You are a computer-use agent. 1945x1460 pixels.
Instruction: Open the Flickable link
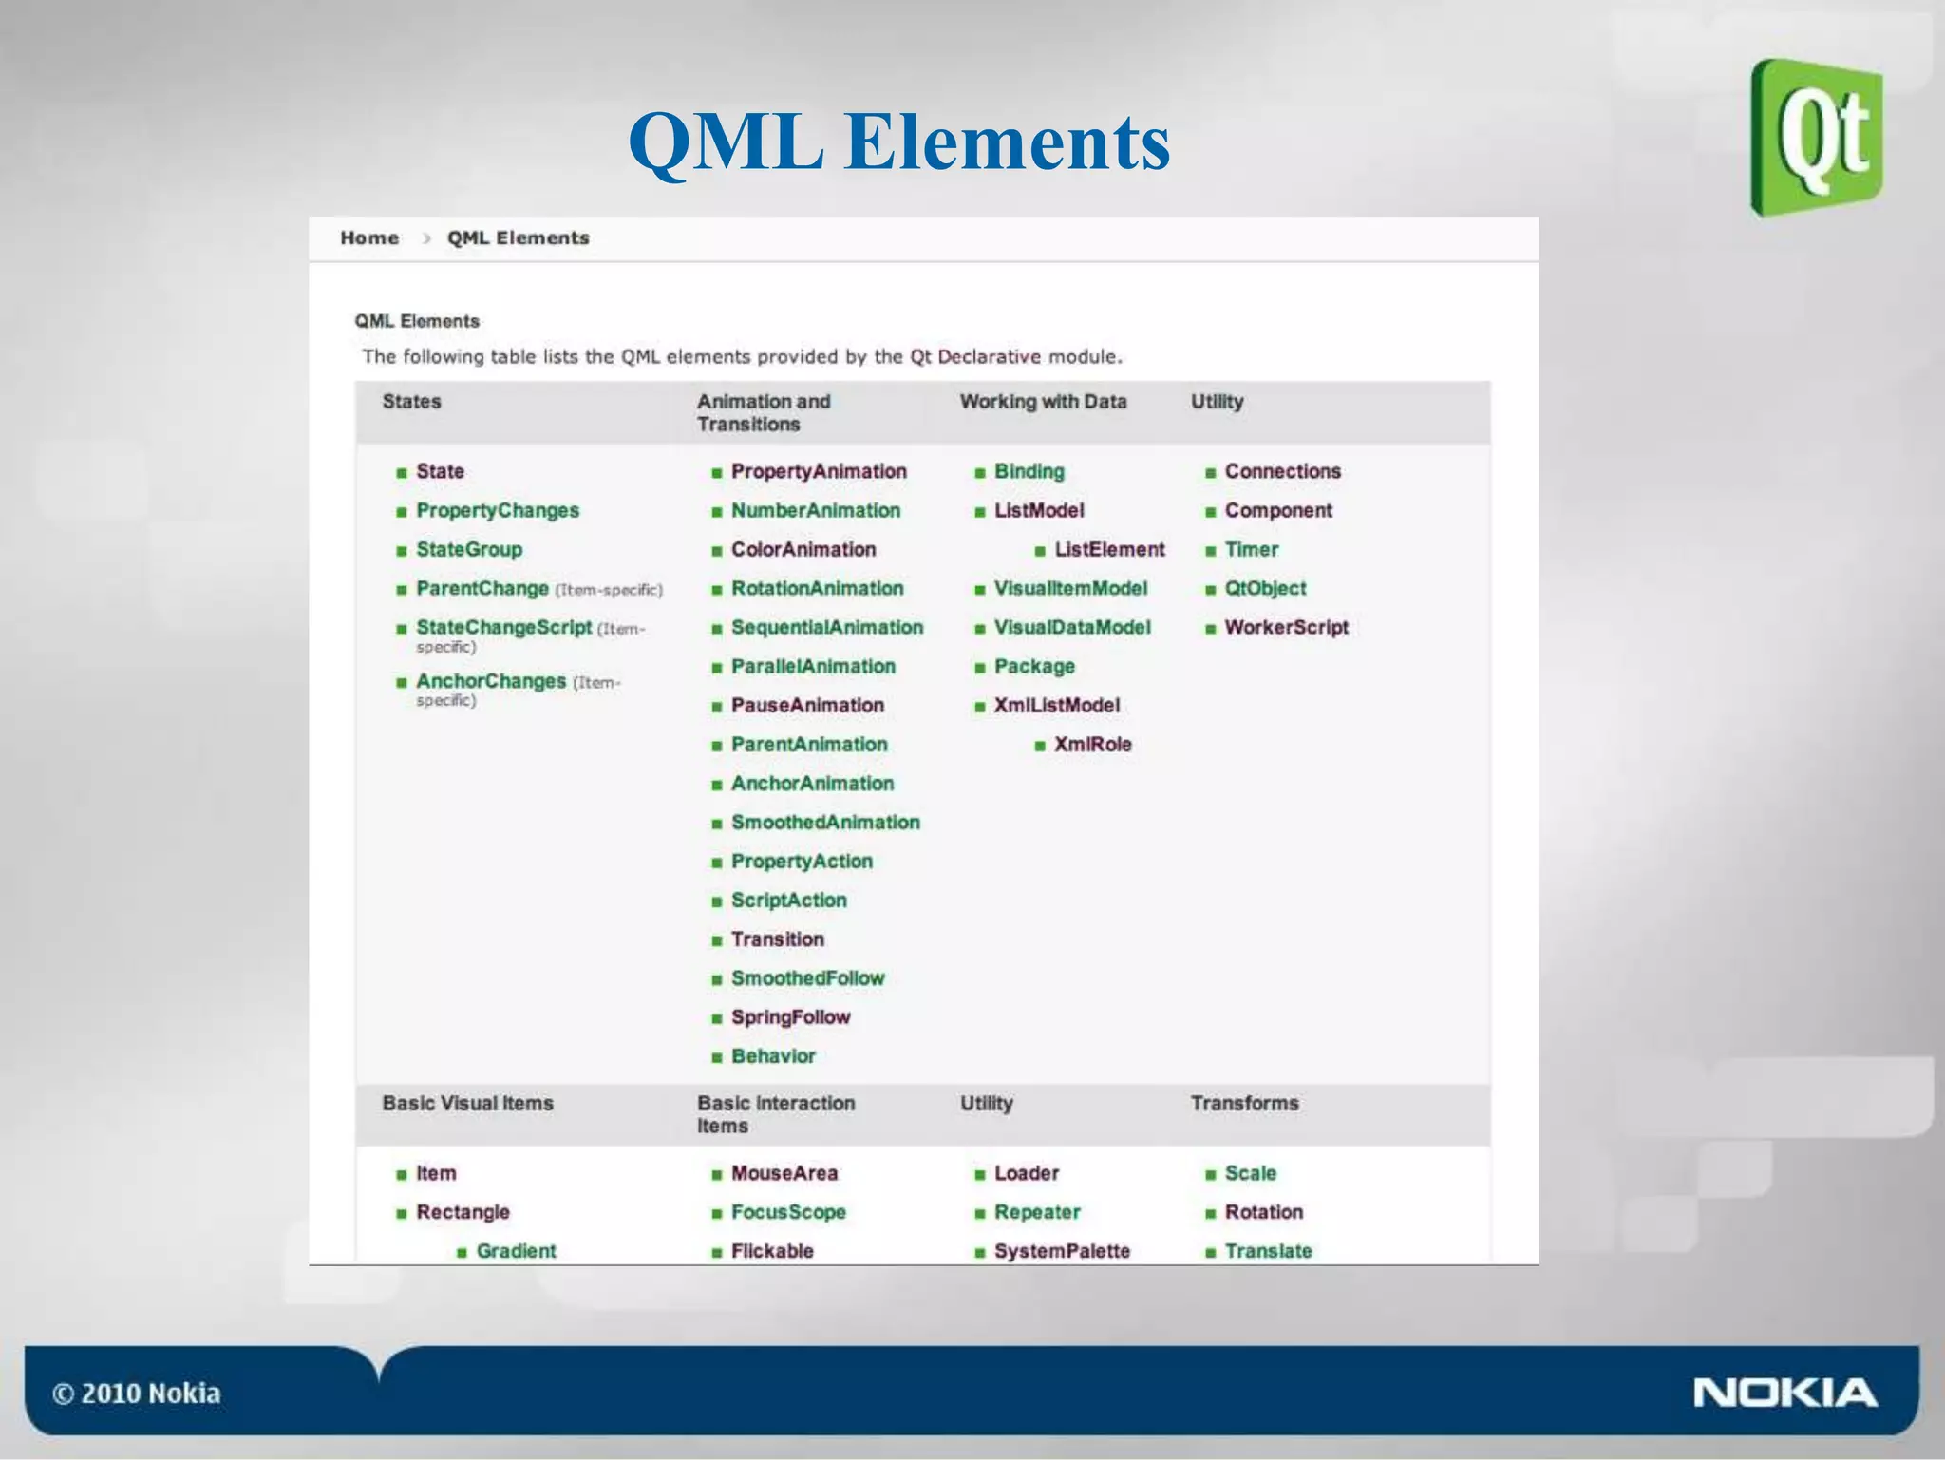[x=772, y=1251]
